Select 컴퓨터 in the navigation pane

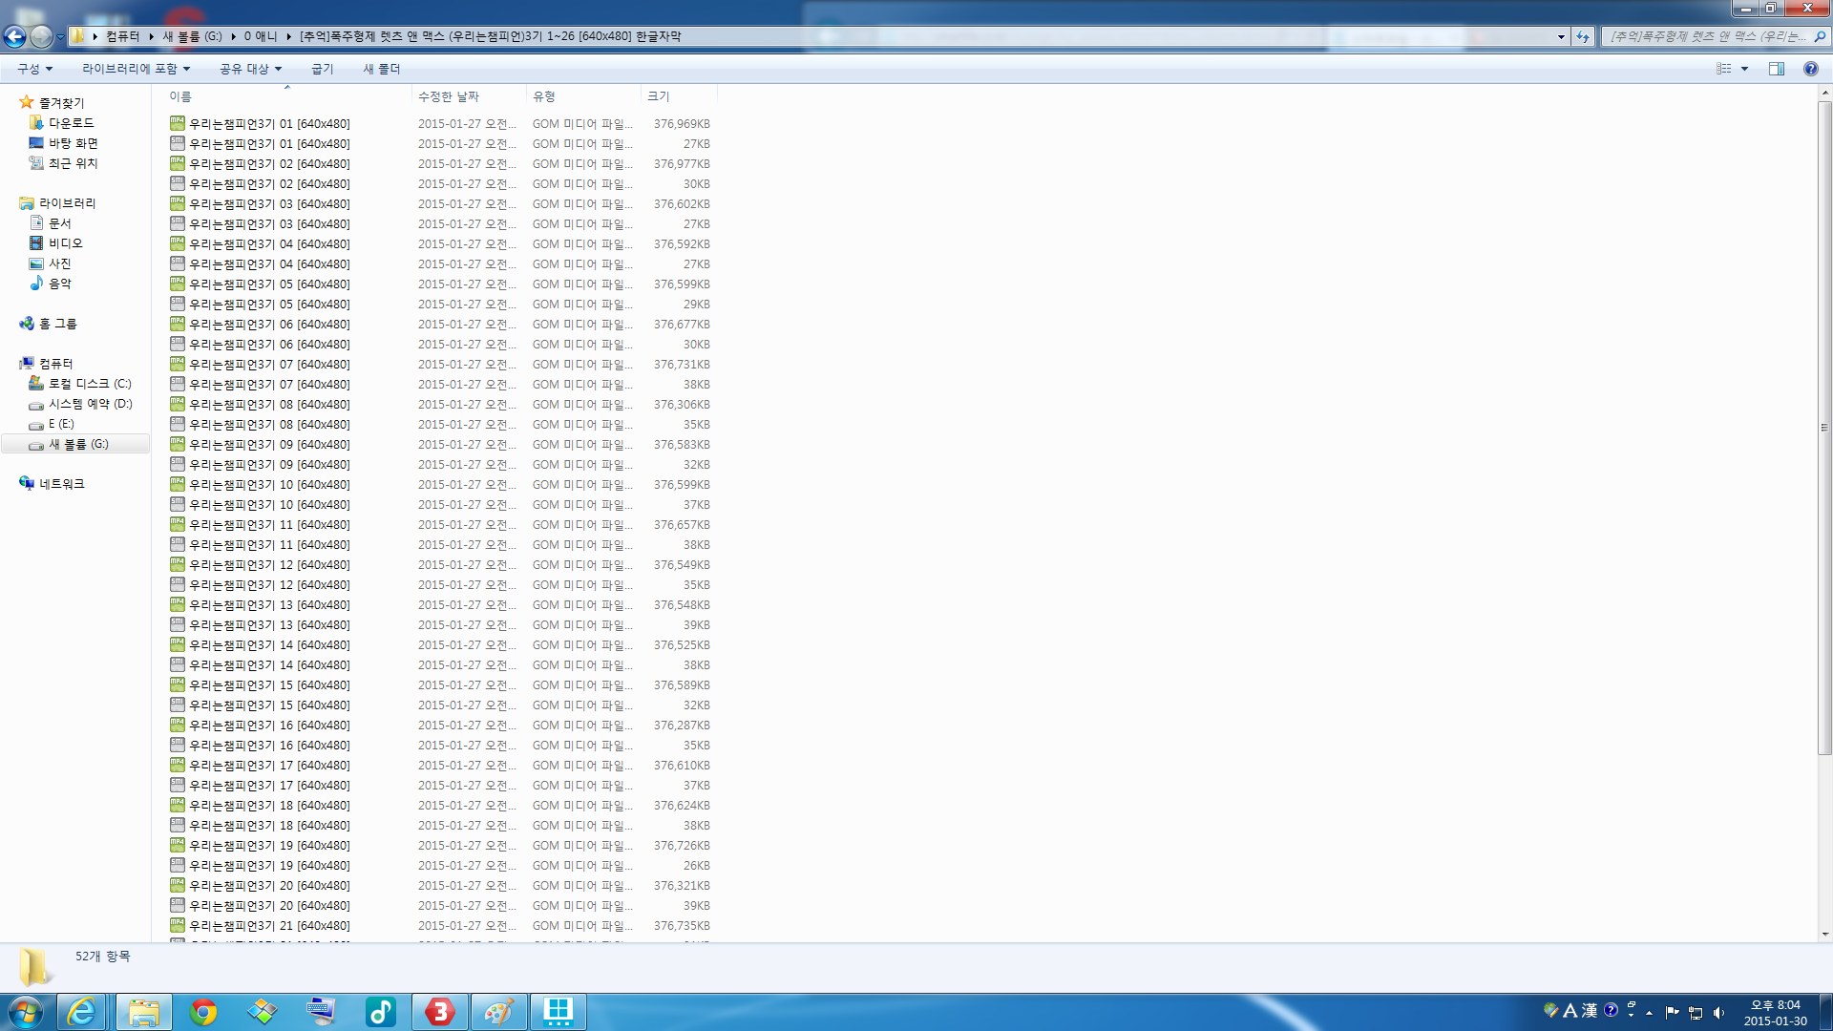click(x=56, y=364)
